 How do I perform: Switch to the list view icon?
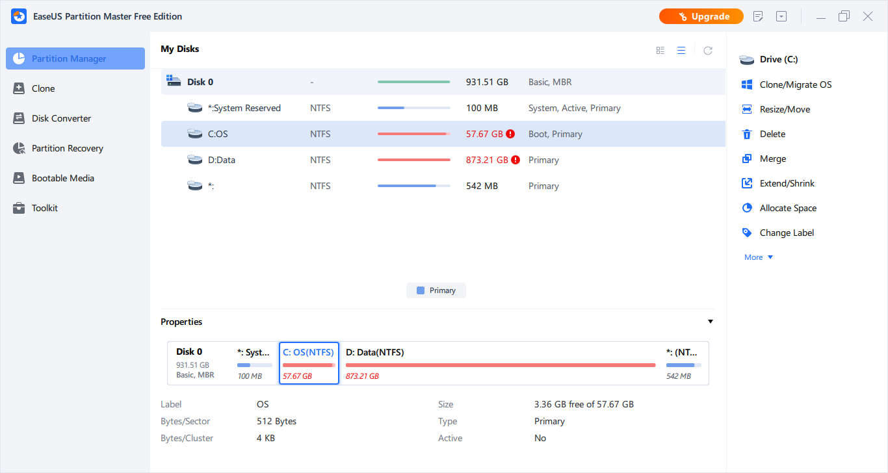[681, 50]
